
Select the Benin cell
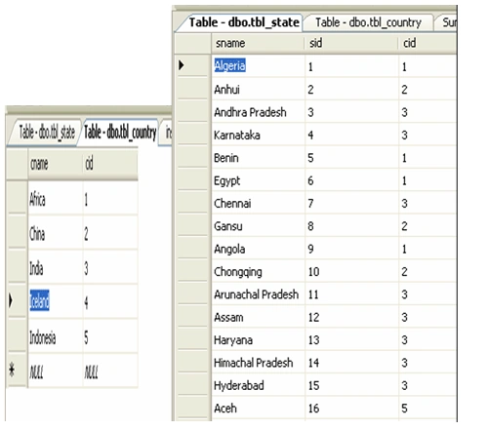pyautogui.click(x=258, y=158)
